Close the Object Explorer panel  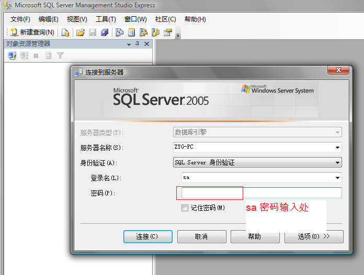[x=147, y=44]
